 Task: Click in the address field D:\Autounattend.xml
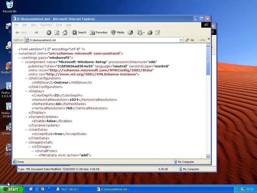tap(104, 40)
